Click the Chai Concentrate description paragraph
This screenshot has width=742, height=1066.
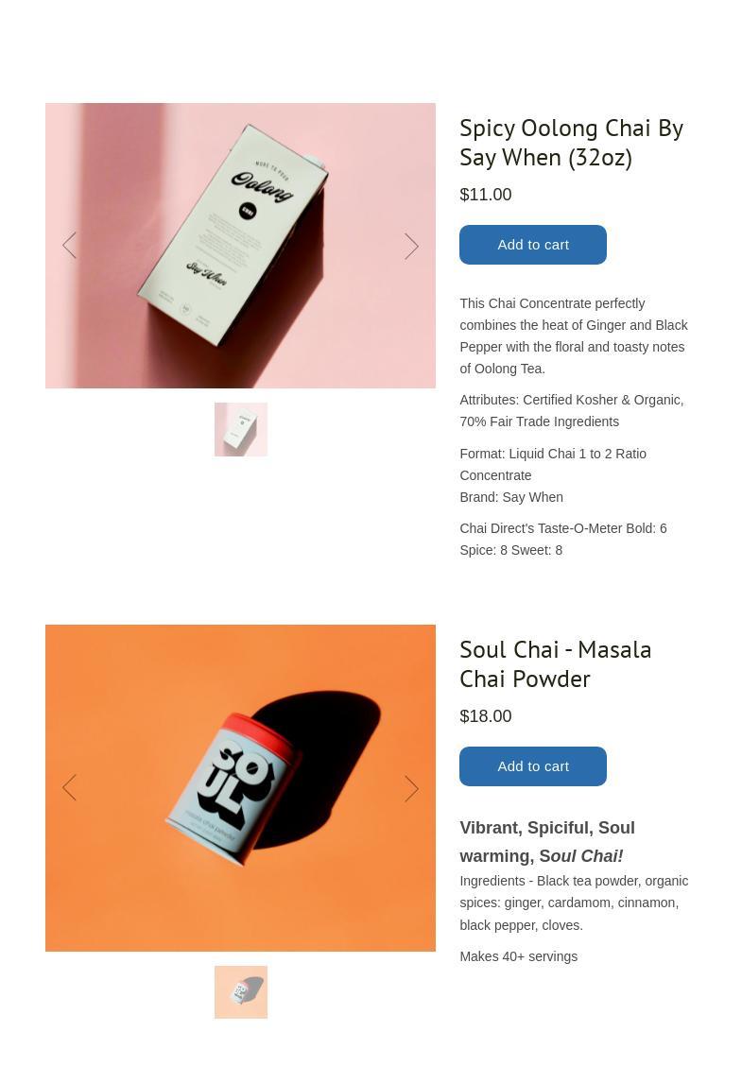pos(574,335)
